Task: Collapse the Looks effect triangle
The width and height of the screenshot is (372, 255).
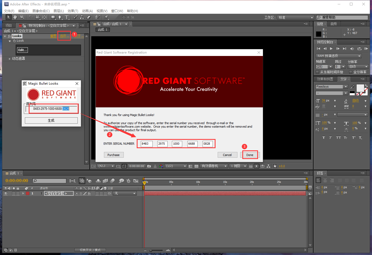Action: 5,36
